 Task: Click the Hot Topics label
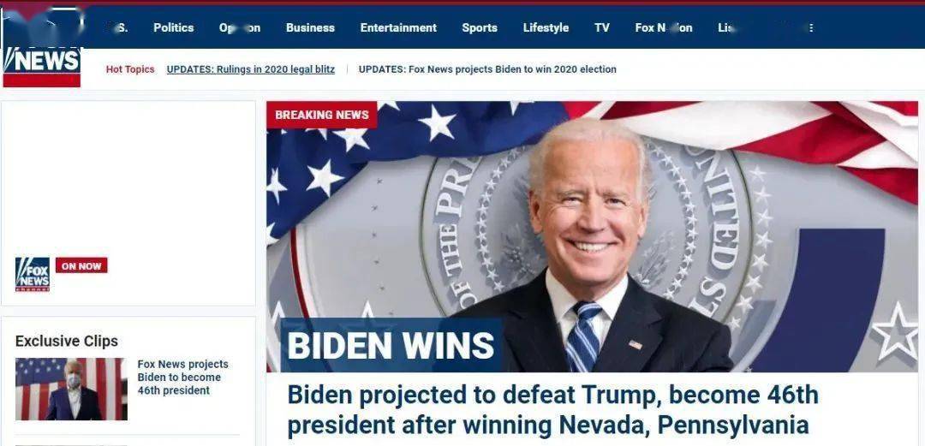tap(130, 69)
